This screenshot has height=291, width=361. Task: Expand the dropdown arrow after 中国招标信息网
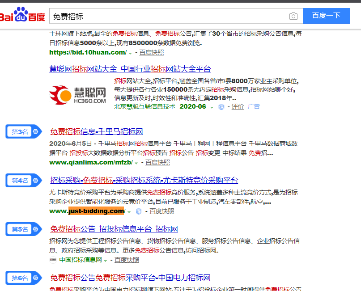tap(105, 261)
